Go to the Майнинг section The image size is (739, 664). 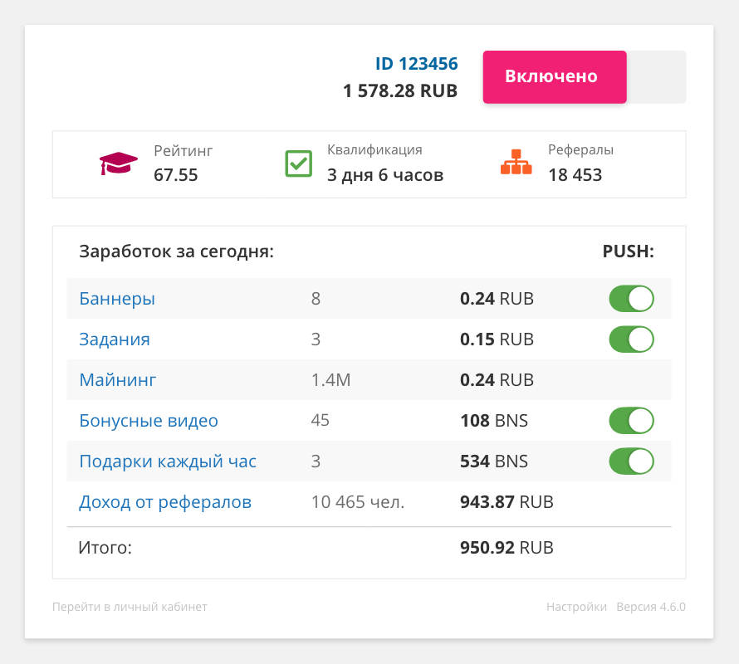coord(117,380)
